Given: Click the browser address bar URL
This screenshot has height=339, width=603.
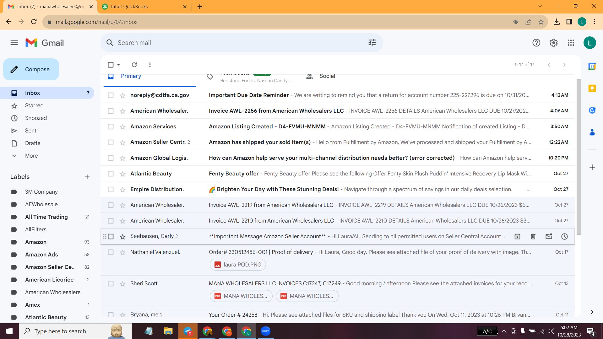Looking at the screenshot, I should coord(97,22).
